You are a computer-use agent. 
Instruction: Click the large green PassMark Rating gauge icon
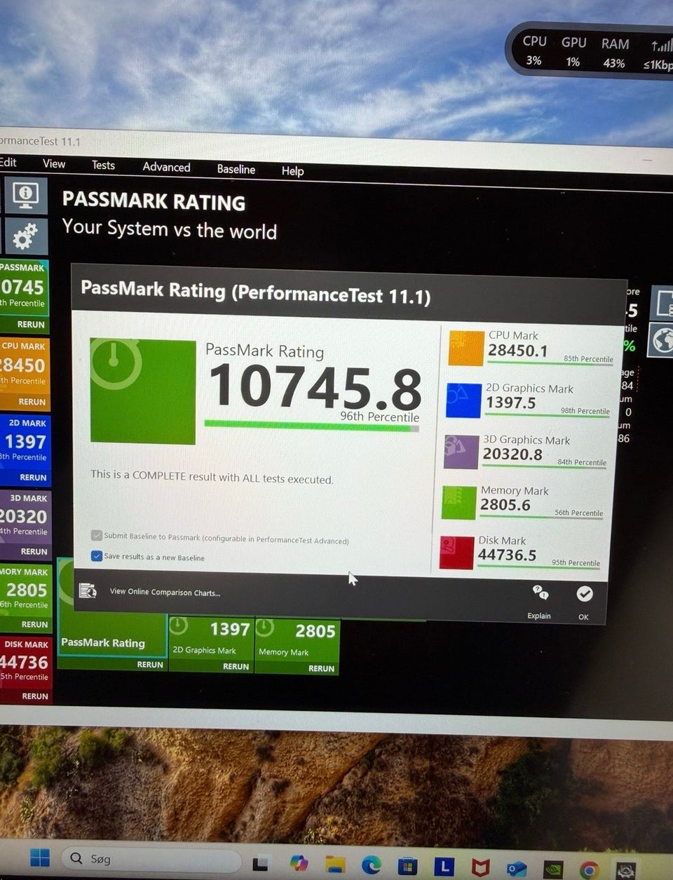(143, 391)
